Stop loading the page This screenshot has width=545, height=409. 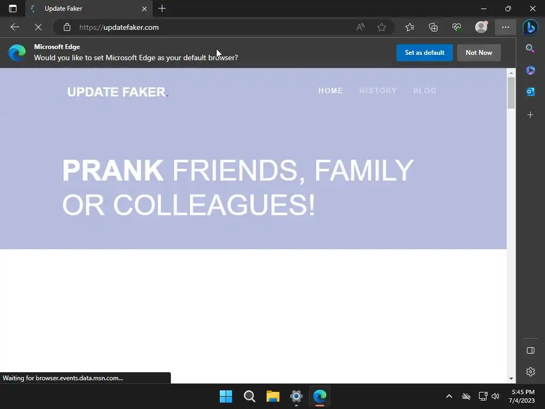click(x=38, y=27)
